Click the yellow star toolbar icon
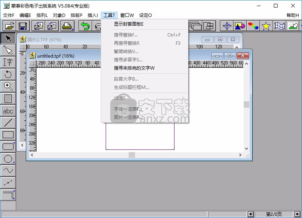Image resolution: width=302 pixels, height=218 pixels. (266, 26)
